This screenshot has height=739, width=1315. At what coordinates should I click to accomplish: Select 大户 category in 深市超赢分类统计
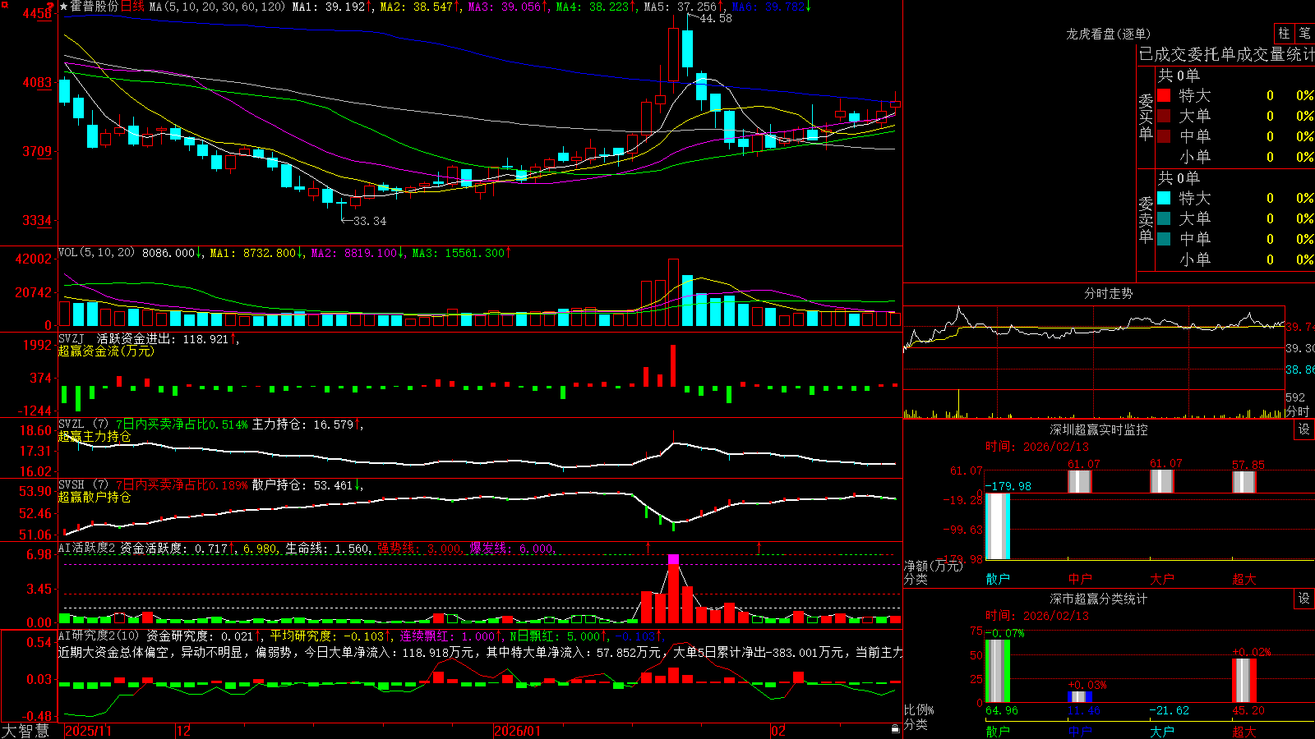pos(1162,731)
